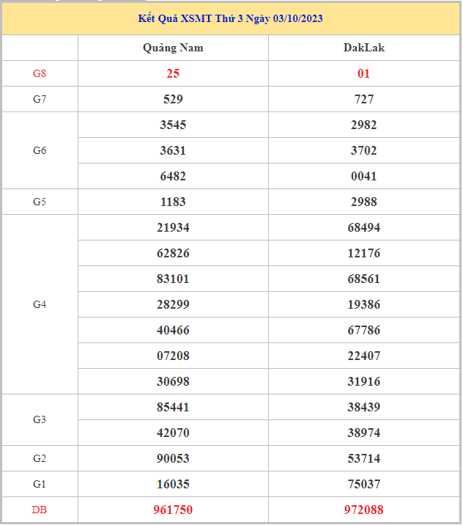The image size is (463, 525).
Task: Select the G5 result 1183
Action: tap(173, 202)
